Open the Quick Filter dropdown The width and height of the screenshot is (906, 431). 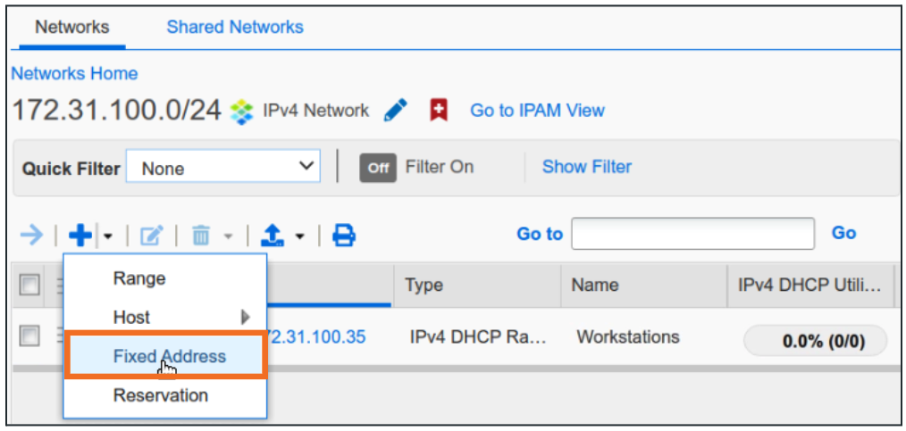click(x=222, y=168)
